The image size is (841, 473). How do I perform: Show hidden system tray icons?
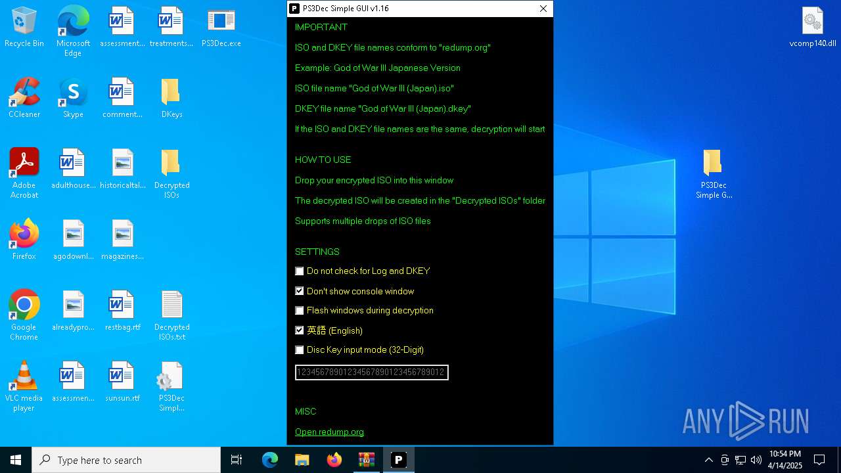pos(708,460)
